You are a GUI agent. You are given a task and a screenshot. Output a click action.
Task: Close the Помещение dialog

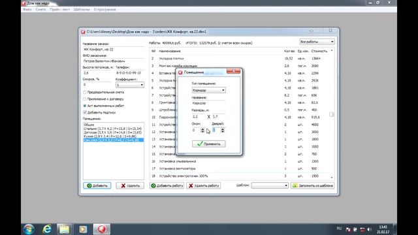pyautogui.click(x=233, y=71)
